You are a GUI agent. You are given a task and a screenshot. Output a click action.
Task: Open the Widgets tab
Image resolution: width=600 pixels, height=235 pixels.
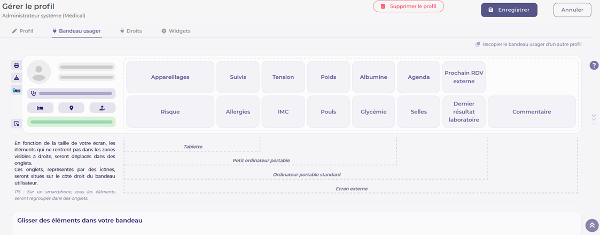click(176, 31)
